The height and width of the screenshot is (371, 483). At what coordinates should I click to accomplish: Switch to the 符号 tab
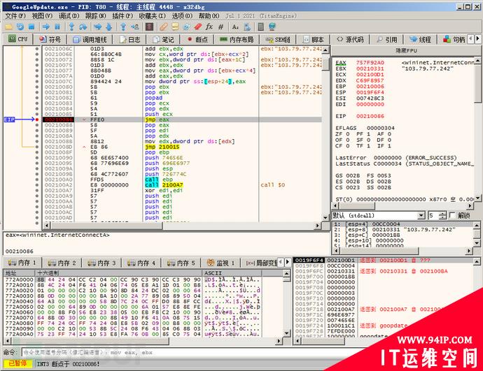point(50,39)
